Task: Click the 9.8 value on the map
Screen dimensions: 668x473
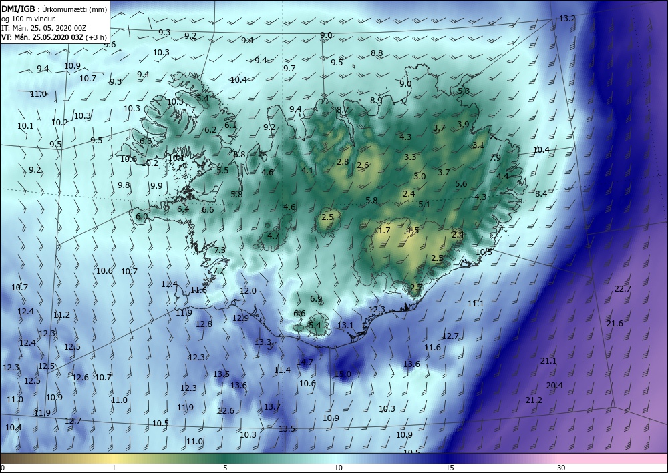Action: tap(124, 185)
